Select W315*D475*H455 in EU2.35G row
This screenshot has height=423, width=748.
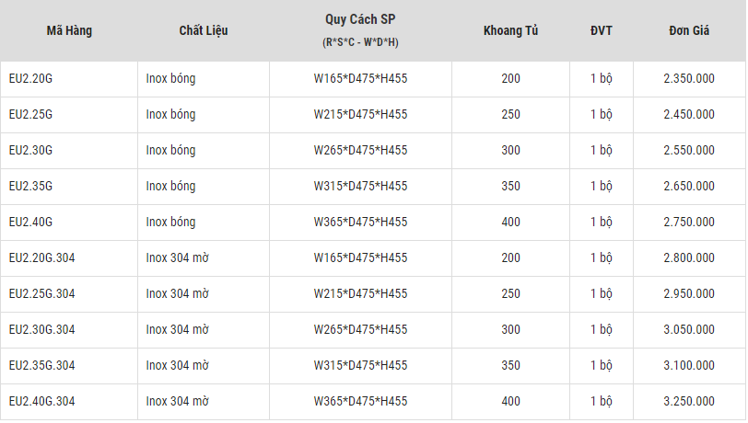360,186
